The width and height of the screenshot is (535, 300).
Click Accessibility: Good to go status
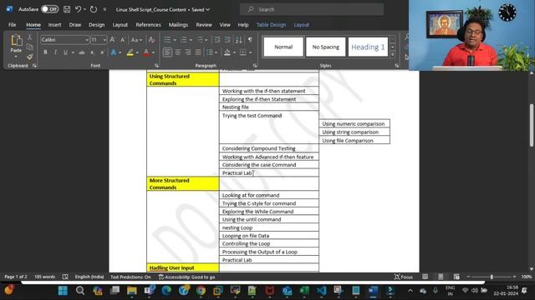point(186,277)
